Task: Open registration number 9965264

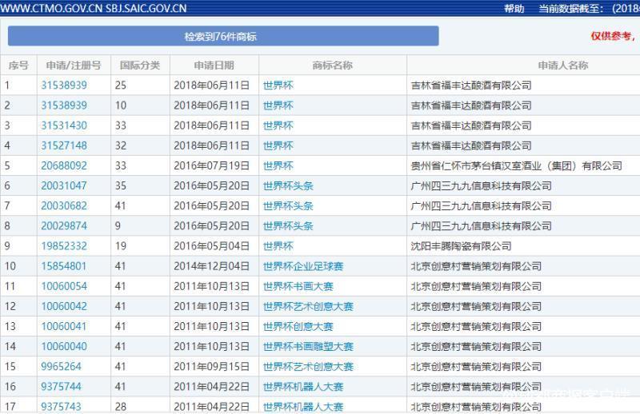Action: point(62,366)
